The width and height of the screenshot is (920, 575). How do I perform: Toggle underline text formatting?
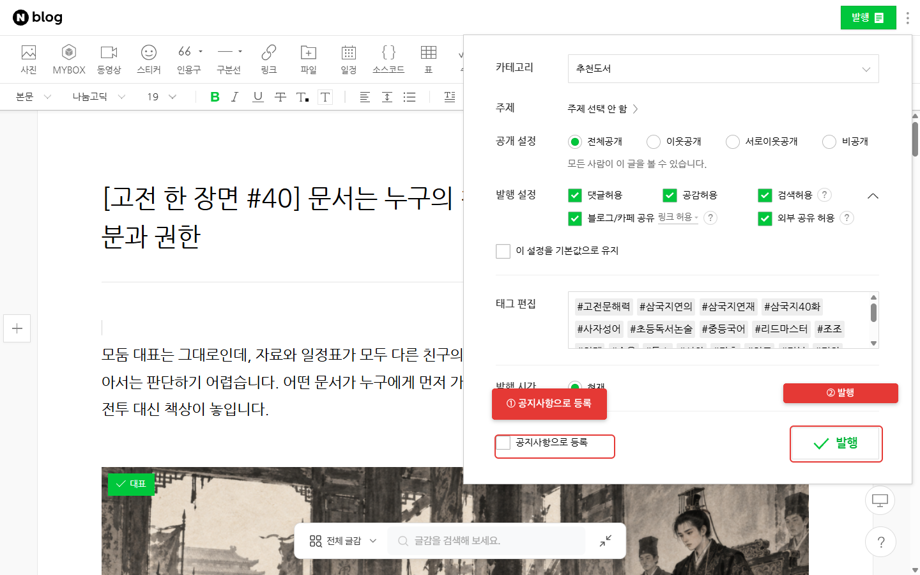click(x=258, y=97)
